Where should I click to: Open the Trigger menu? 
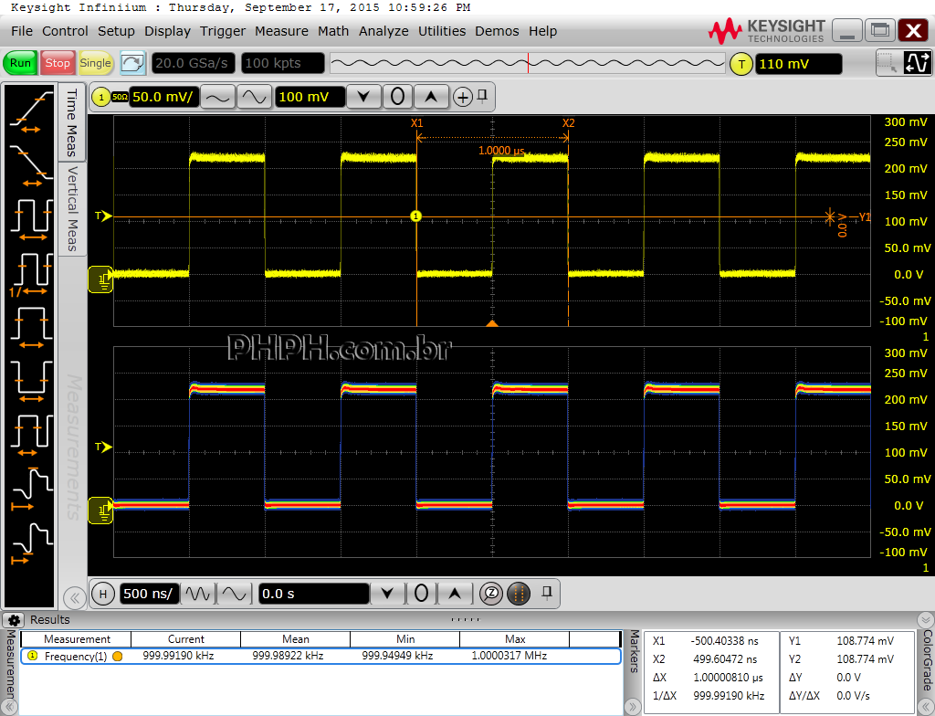[223, 31]
